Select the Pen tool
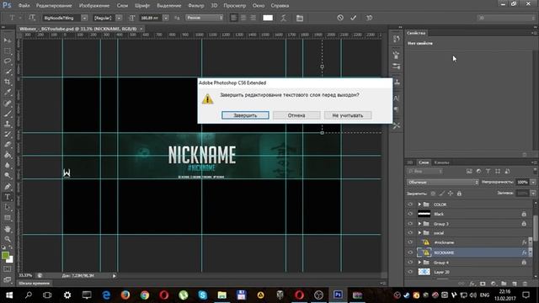 tap(8, 187)
